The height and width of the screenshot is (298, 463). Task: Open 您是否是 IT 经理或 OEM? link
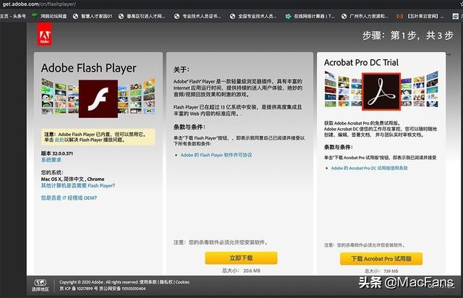click(69, 197)
